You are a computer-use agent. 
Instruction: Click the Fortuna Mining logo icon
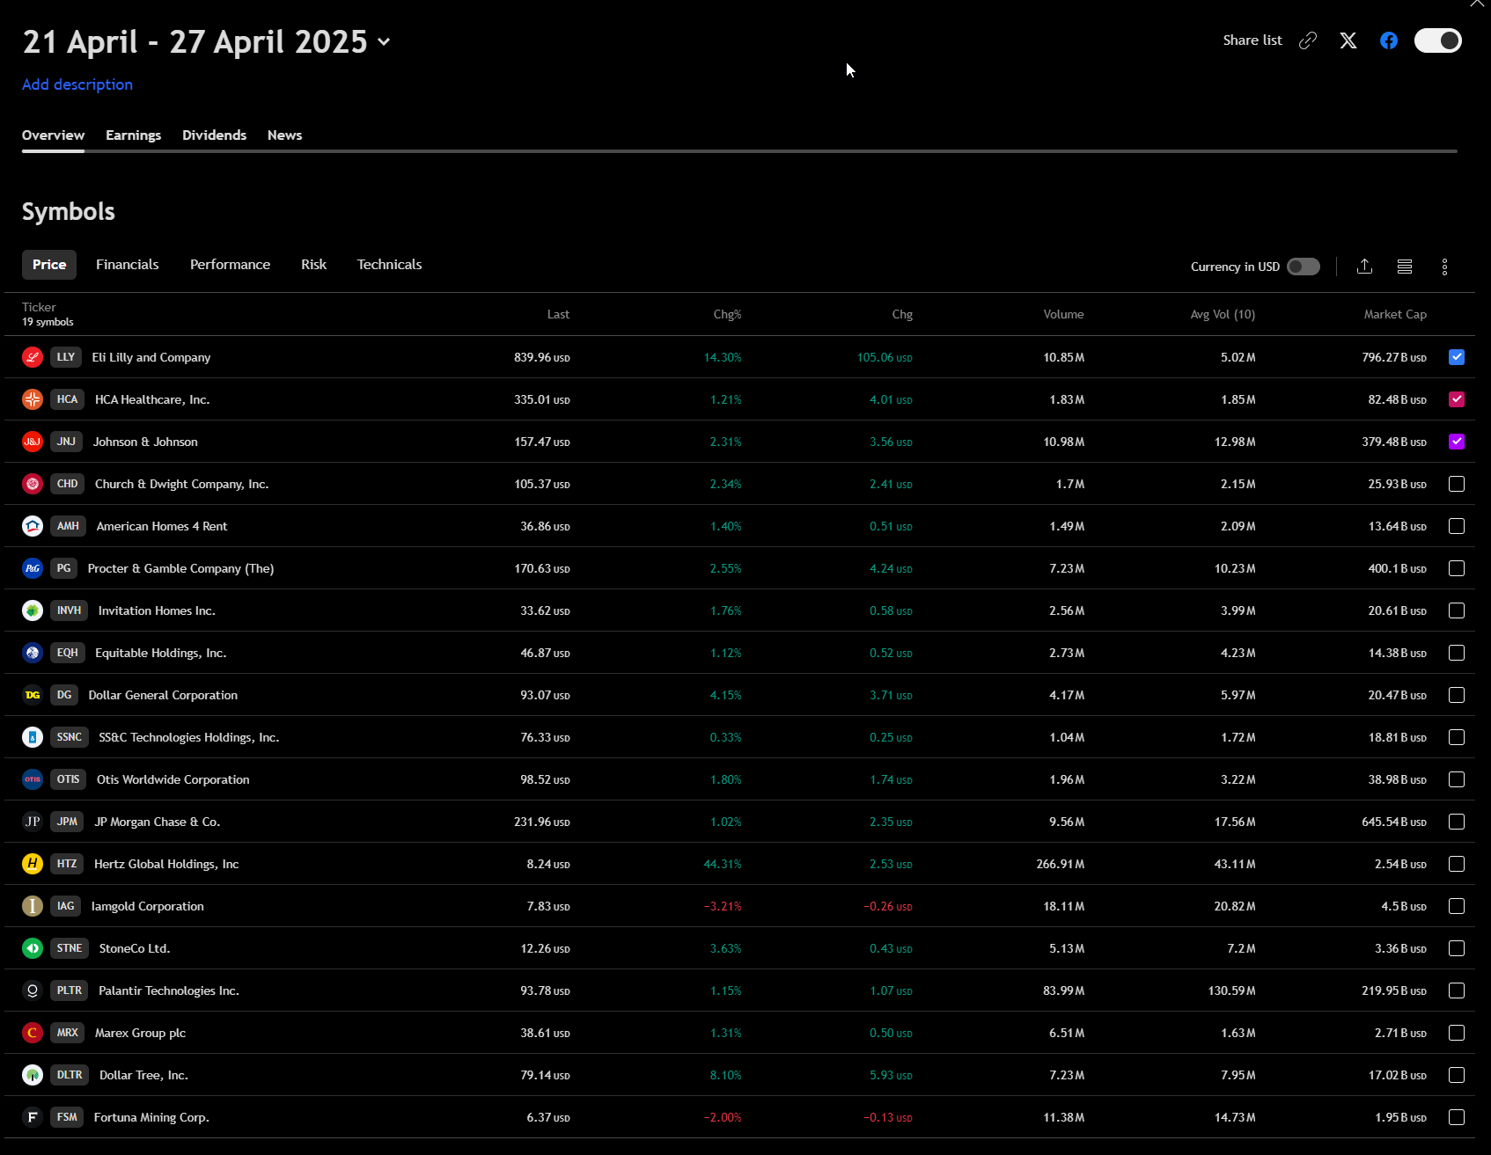(x=33, y=1117)
